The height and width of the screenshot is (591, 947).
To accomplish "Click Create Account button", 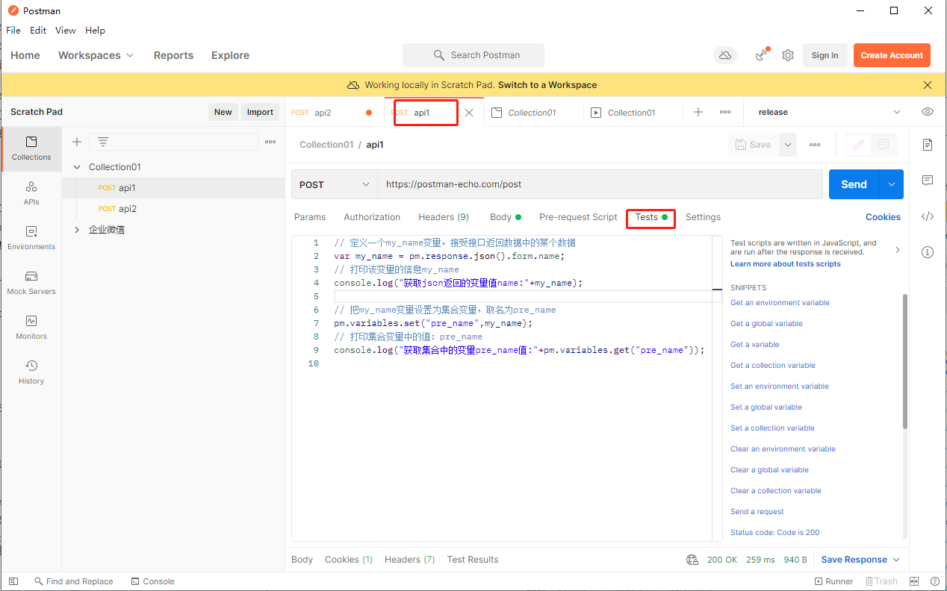I will [x=892, y=55].
